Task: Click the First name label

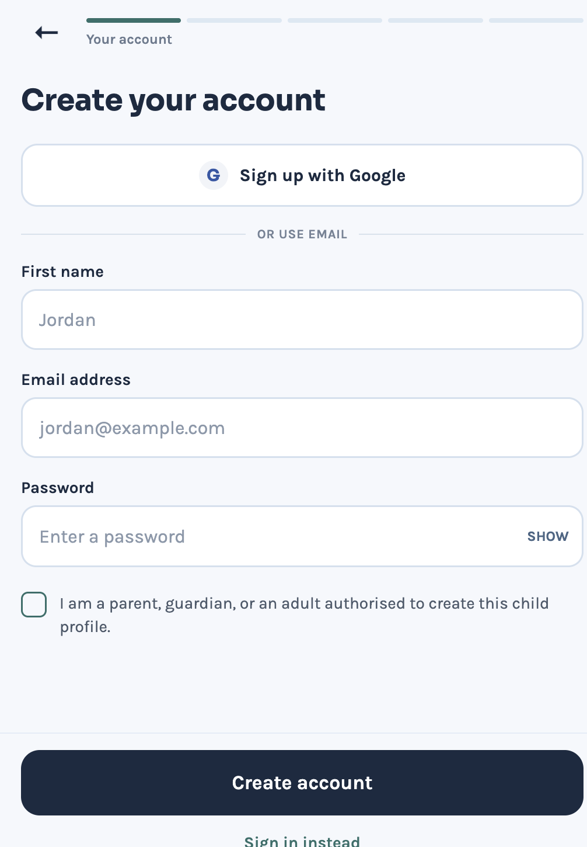Action: [x=62, y=272]
